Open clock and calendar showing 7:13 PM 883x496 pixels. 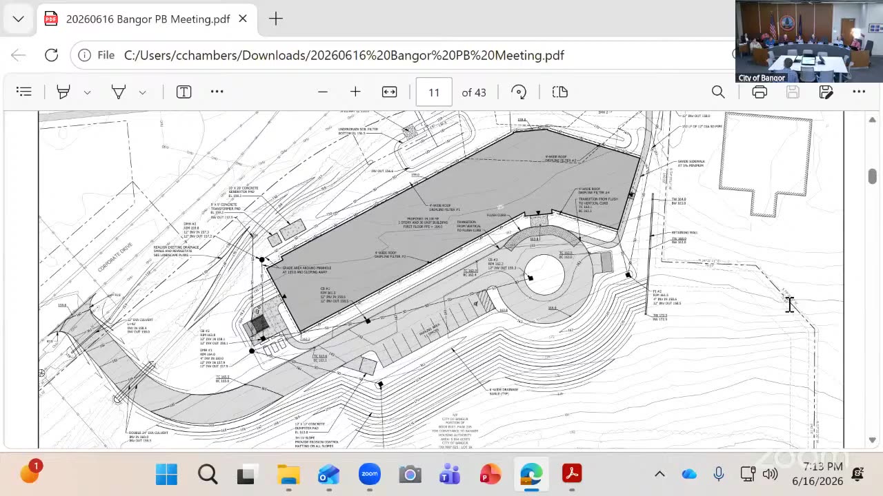(817, 474)
